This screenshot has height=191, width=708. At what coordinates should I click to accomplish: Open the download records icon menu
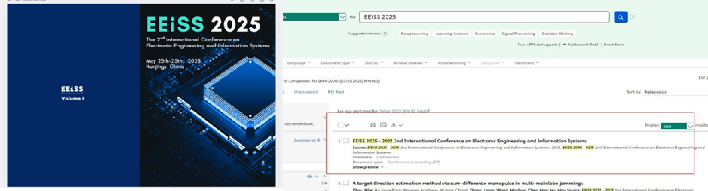(396, 125)
